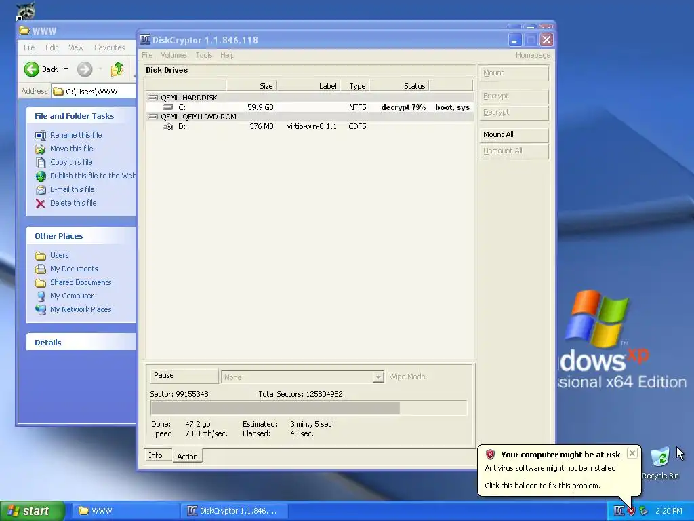Viewport: 694px width, 521px height.
Task: Click the Type column header
Action: (354, 86)
